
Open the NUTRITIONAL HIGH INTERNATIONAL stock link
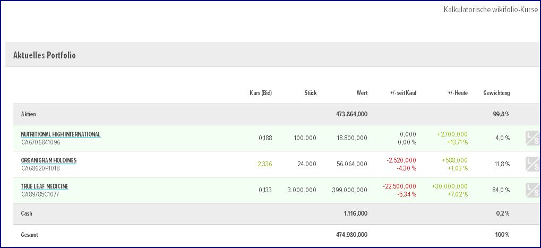pos(61,134)
